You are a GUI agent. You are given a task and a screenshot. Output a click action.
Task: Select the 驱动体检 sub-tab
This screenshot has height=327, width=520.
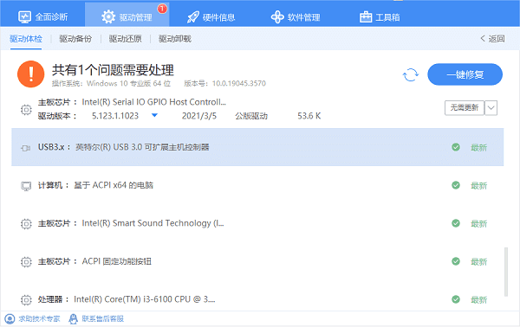point(26,39)
